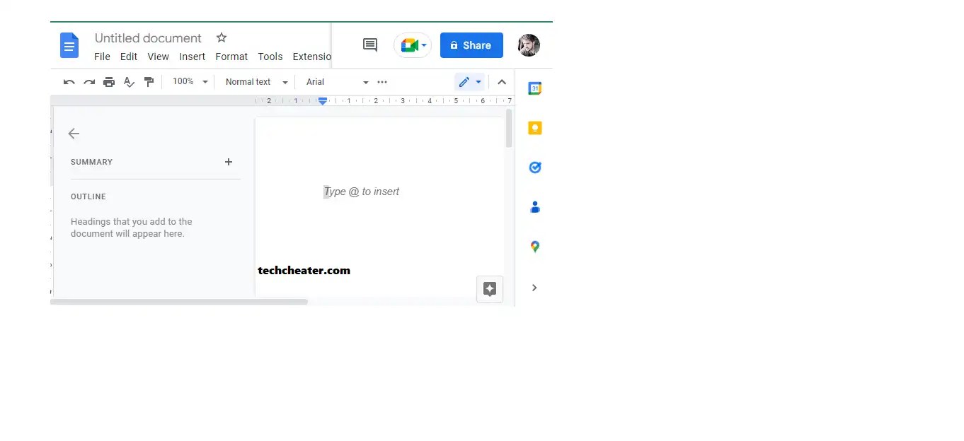Open the File menu

click(102, 57)
